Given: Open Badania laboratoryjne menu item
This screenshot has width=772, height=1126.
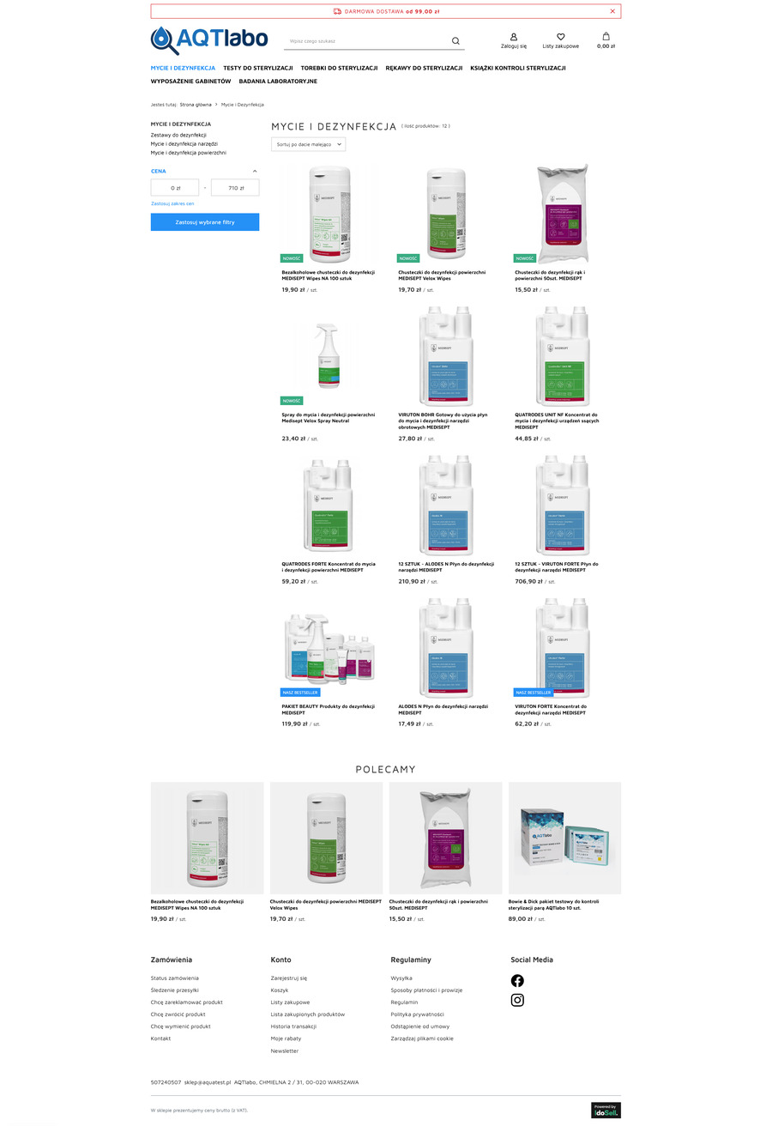Looking at the screenshot, I should click(278, 81).
